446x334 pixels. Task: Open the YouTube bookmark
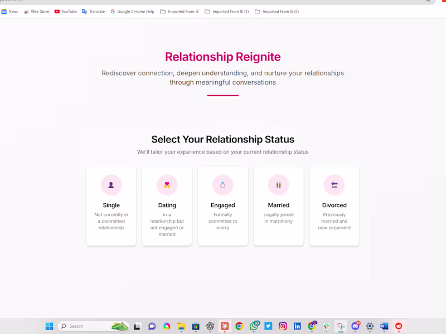66,12
